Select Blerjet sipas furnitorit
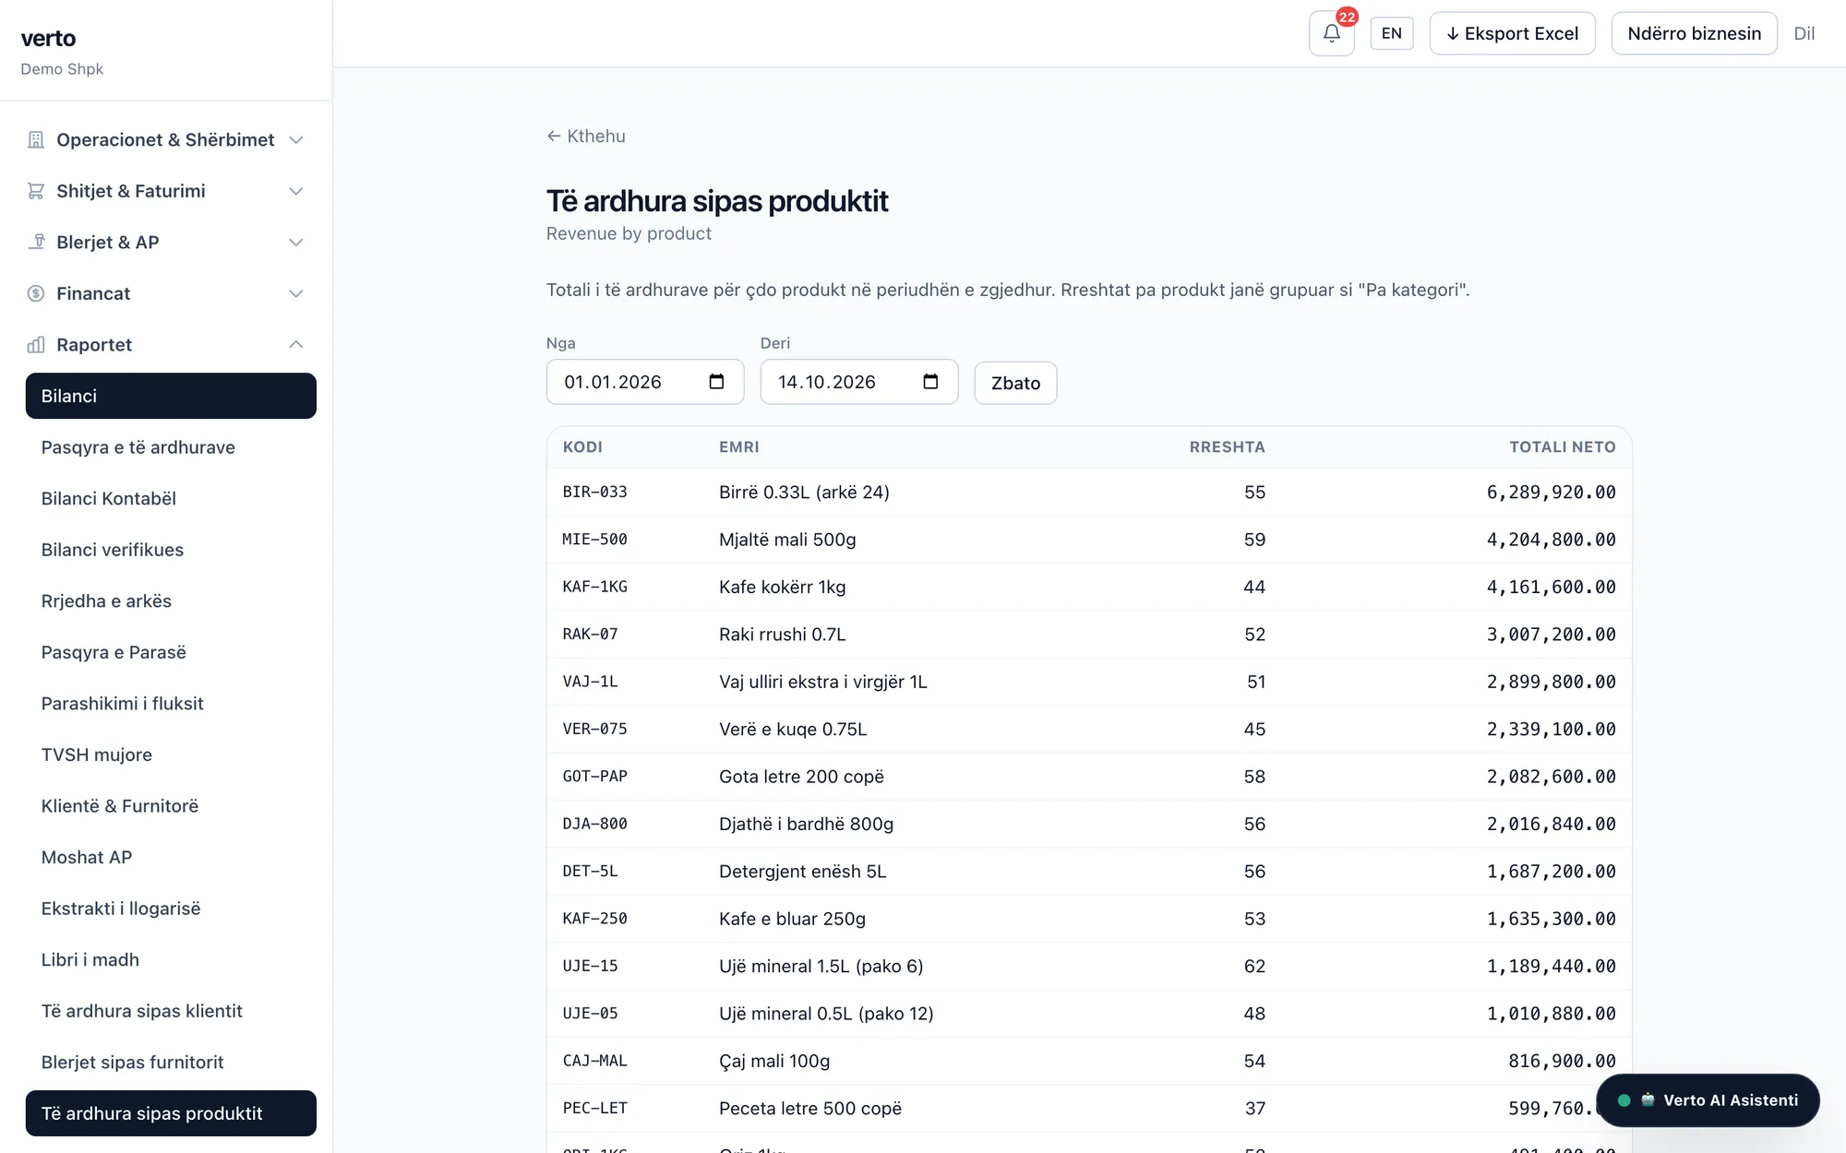 point(171,1063)
